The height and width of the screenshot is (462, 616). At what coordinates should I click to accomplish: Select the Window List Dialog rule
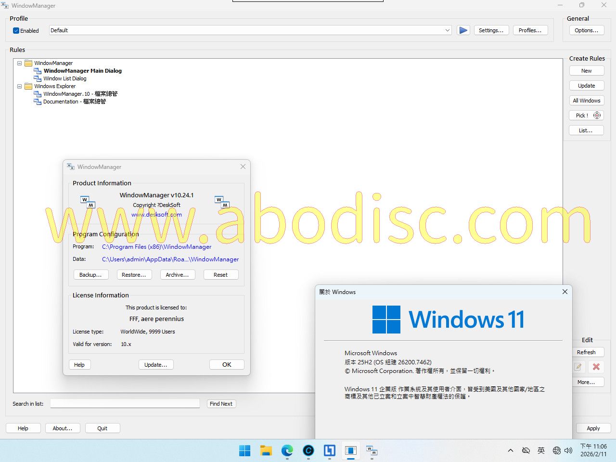pos(65,78)
